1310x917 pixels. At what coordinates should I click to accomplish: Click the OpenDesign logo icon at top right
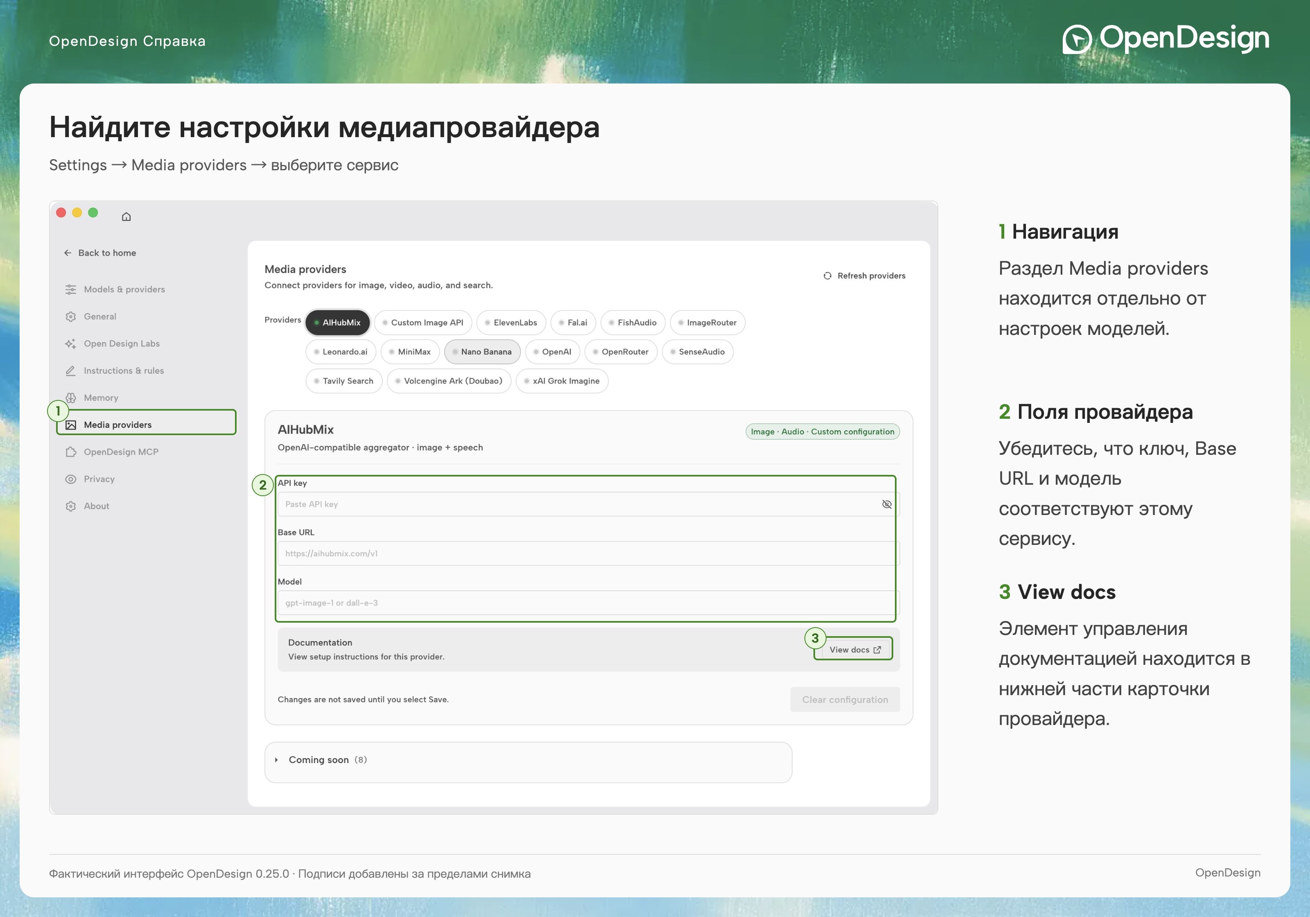1077,39
